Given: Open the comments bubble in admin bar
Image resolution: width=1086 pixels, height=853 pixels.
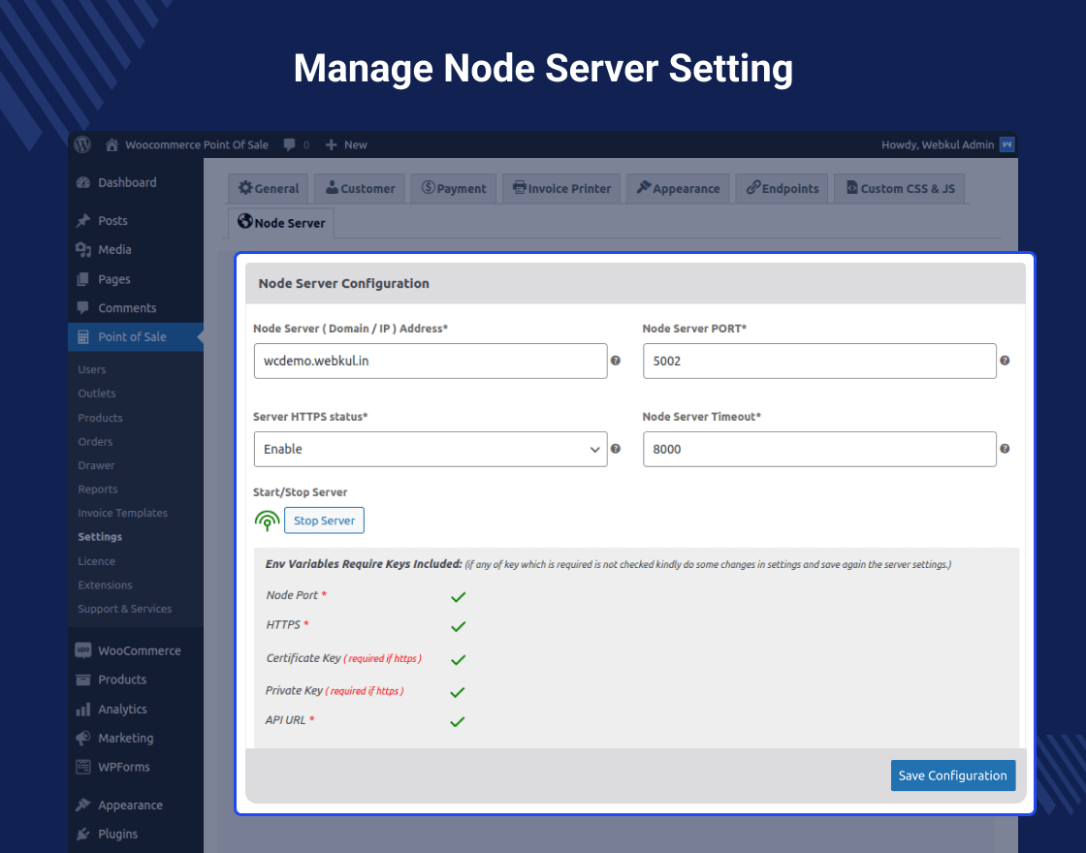Looking at the screenshot, I should click(290, 144).
